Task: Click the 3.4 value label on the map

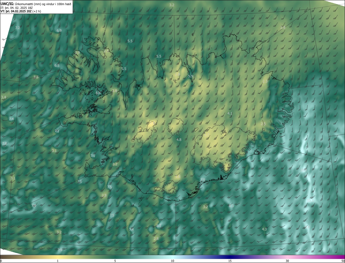Action: point(4,97)
